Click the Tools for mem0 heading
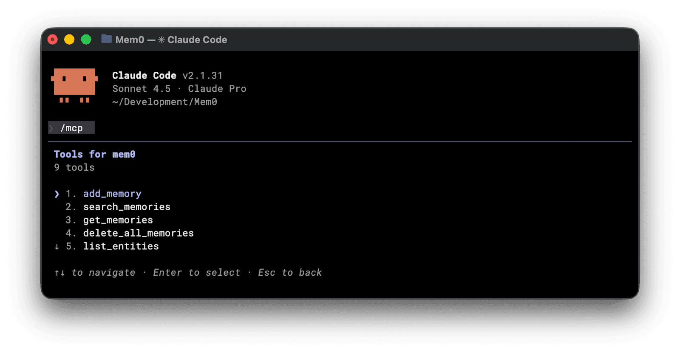This screenshot has width=680, height=353. click(x=94, y=154)
